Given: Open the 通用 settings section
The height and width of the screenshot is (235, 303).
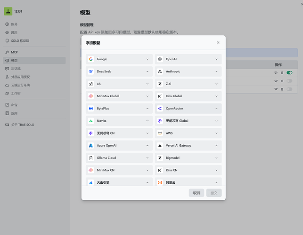Looking at the screenshot, I should pyautogui.click(x=34, y=32).
